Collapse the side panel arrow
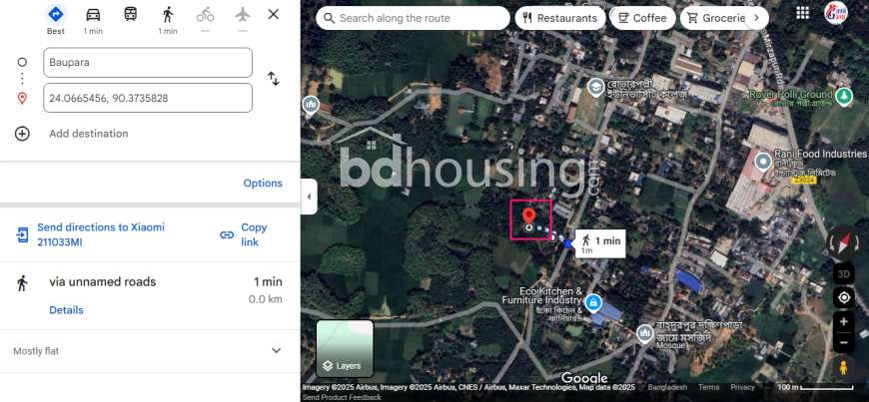 [309, 197]
